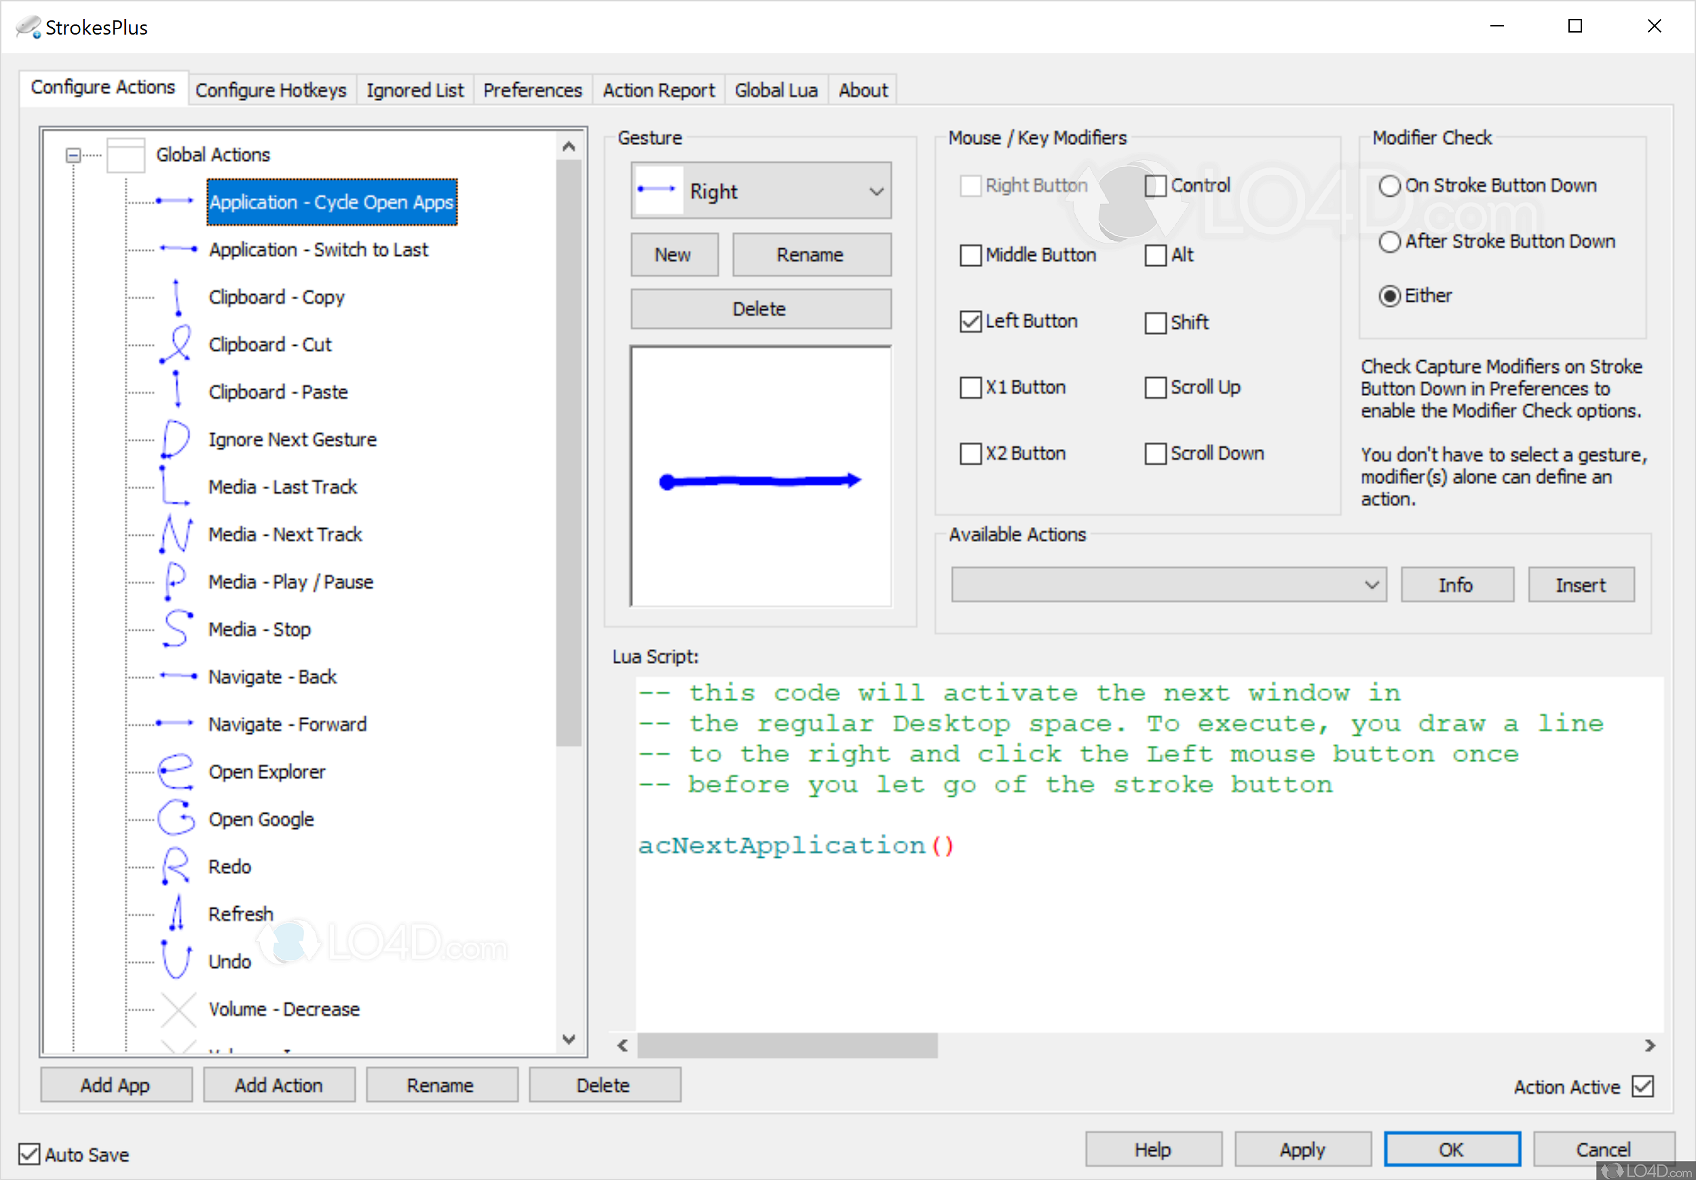Uncheck the Left Button modifier
1696x1180 pixels.
point(970,321)
